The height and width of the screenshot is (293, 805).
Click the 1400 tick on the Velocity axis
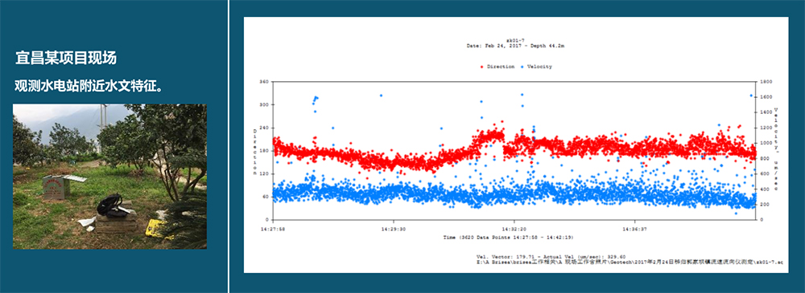pos(766,112)
